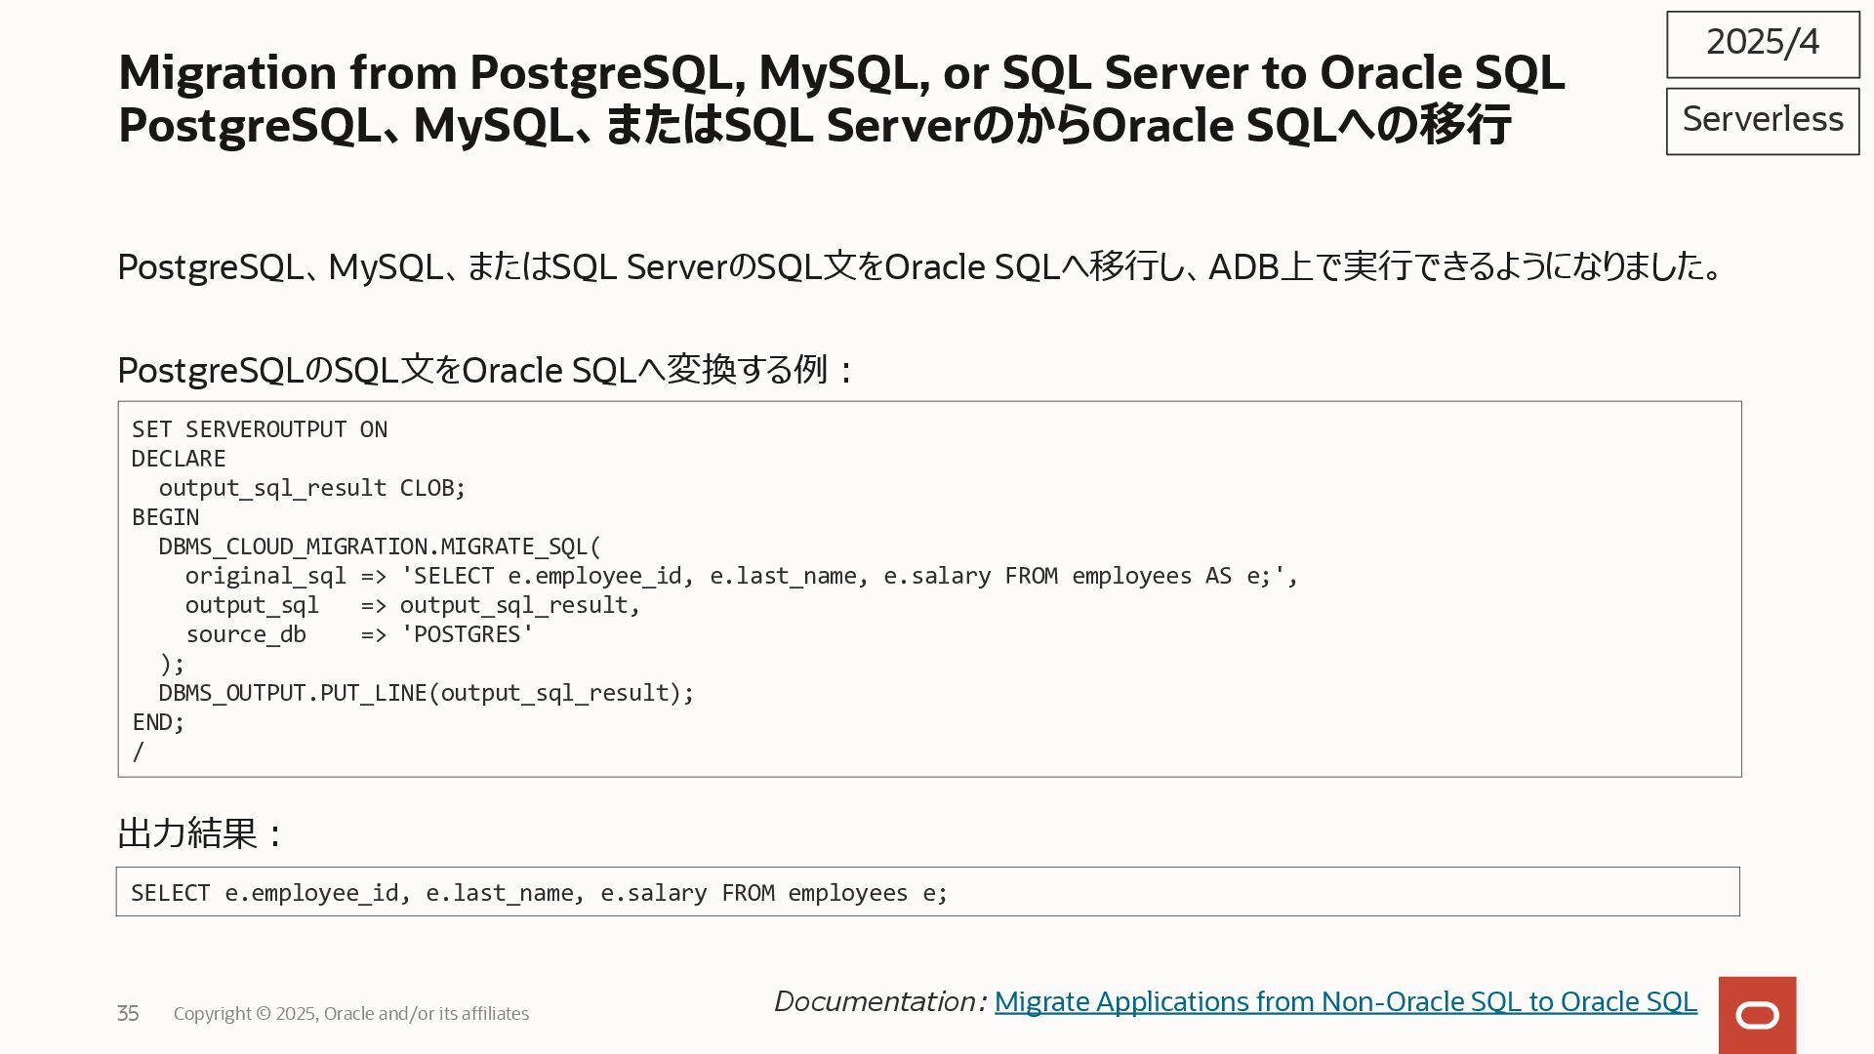Click the DBMS_CLOUD_MIGRATION.MIGRATE_SQL call line
This screenshot has width=1874, height=1054.
point(380,547)
